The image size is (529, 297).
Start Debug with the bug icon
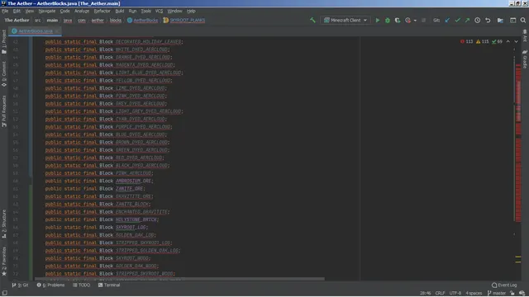388,20
